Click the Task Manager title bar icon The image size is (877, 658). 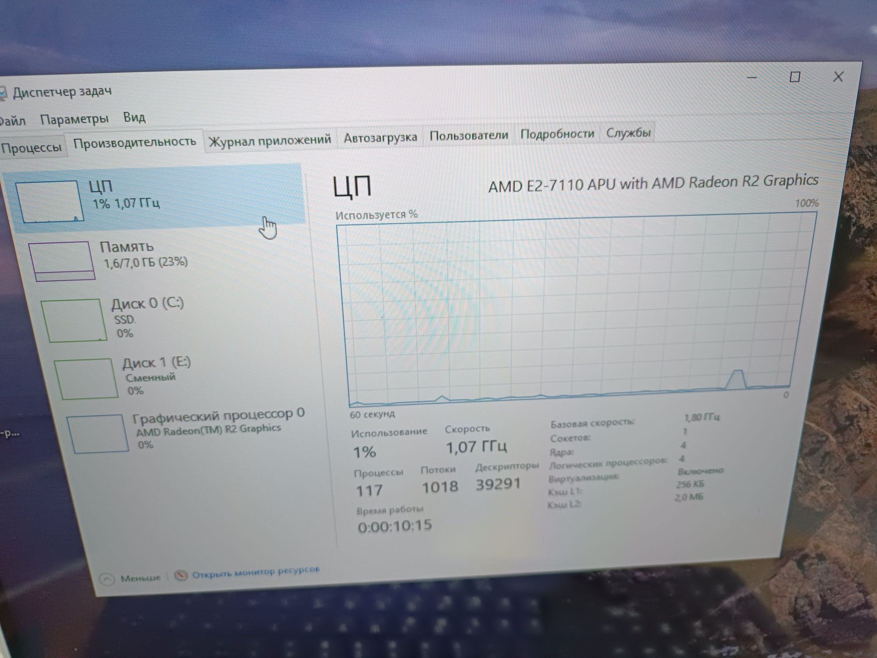click(x=3, y=93)
